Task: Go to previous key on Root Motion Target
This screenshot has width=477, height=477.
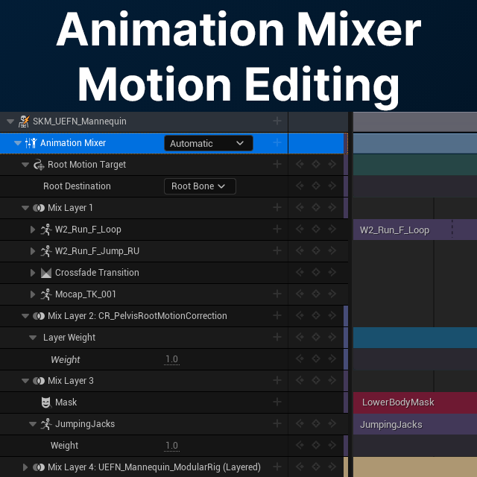Action: point(300,164)
